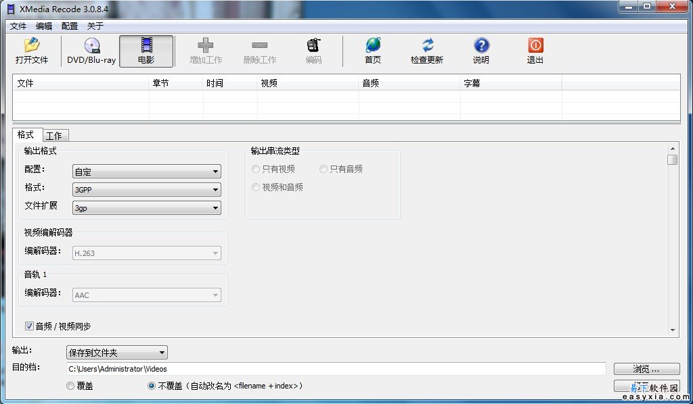Image resolution: width=693 pixels, height=404 pixels.
Task: Click the format panel scrollbar down arrow
Action: coord(673,330)
